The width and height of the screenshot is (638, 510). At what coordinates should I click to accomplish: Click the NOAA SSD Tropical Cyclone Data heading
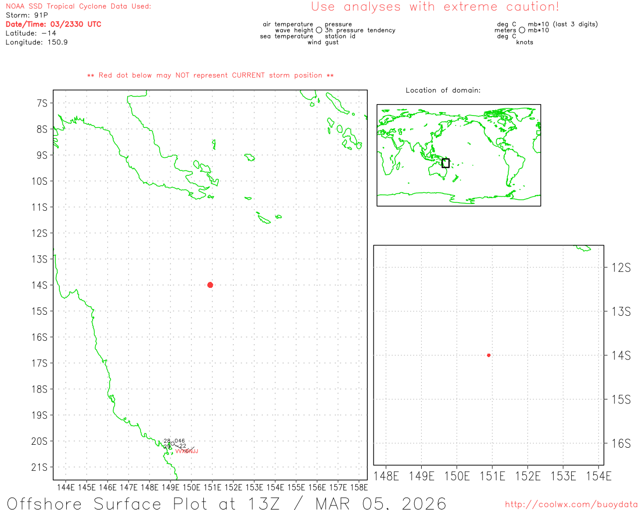coord(78,6)
